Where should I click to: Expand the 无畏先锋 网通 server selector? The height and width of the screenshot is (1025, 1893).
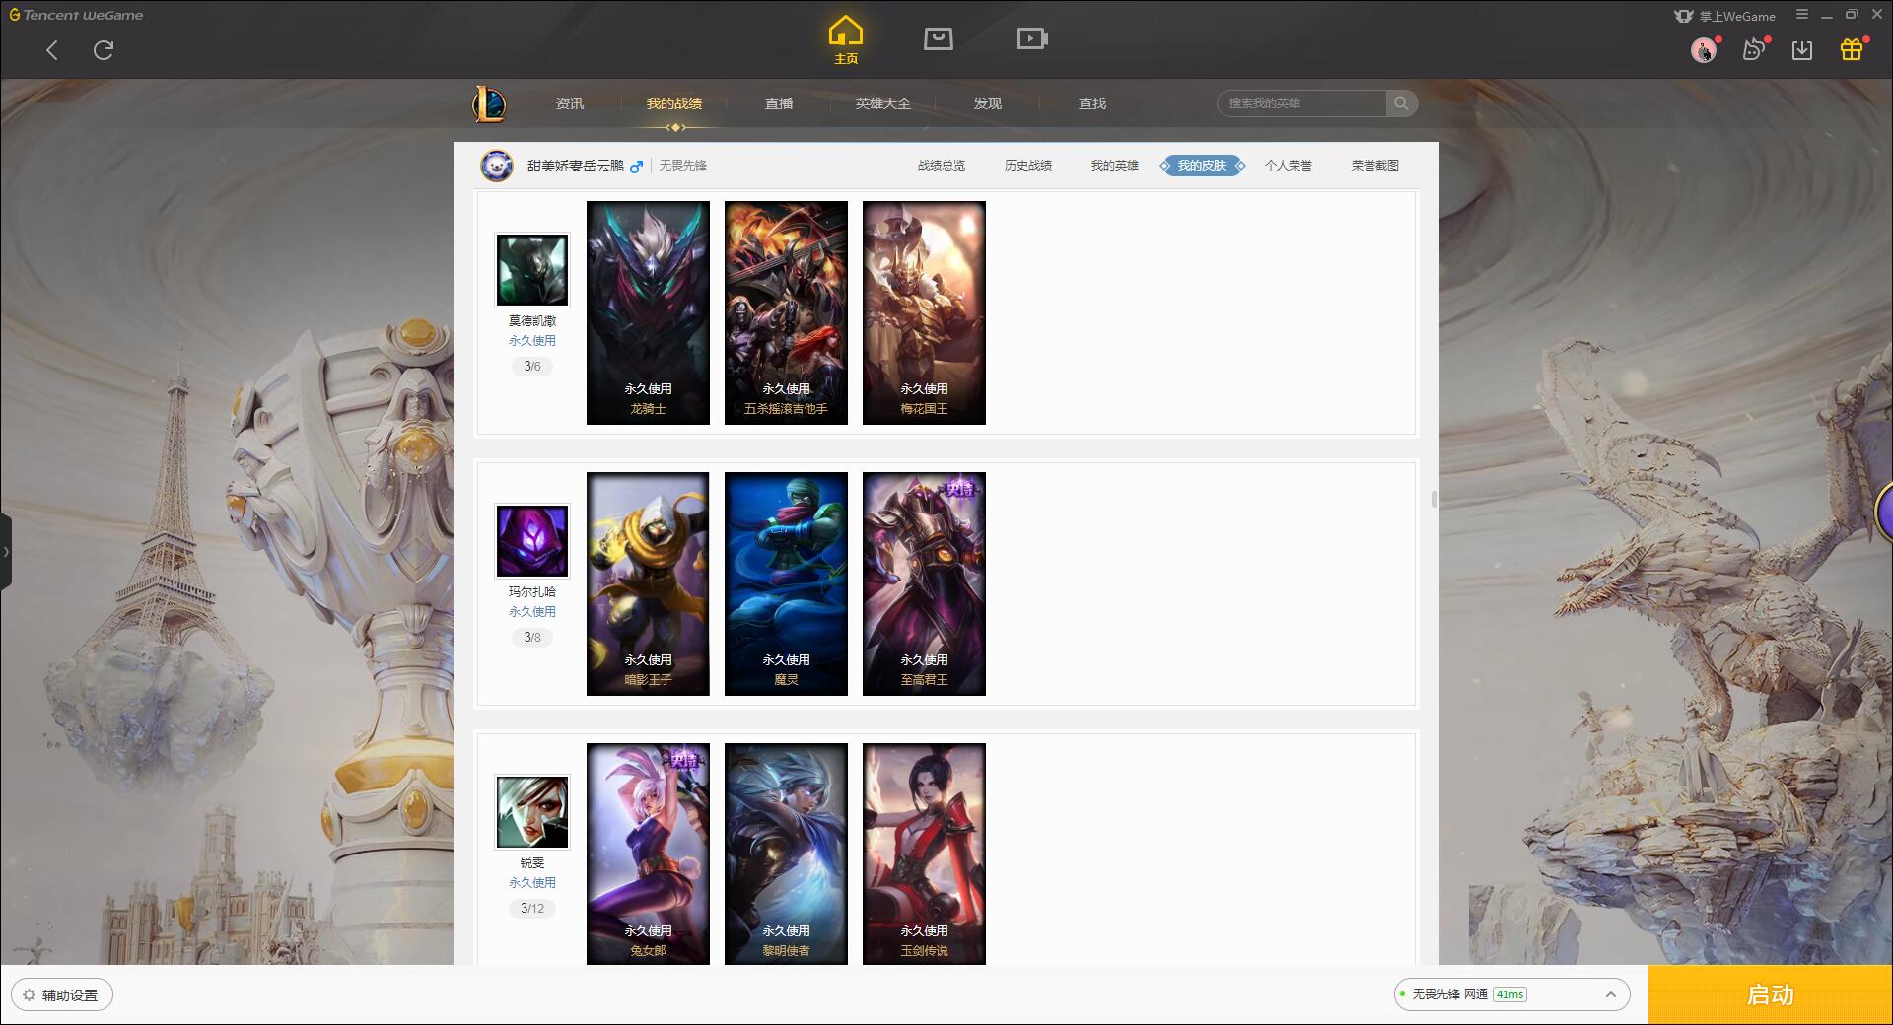[x=1511, y=994]
